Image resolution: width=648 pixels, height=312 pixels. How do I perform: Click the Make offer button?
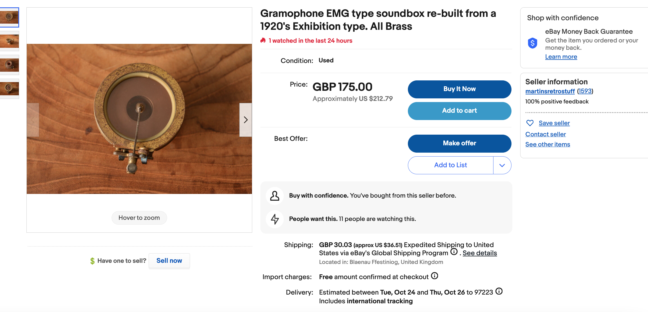click(x=459, y=143)
